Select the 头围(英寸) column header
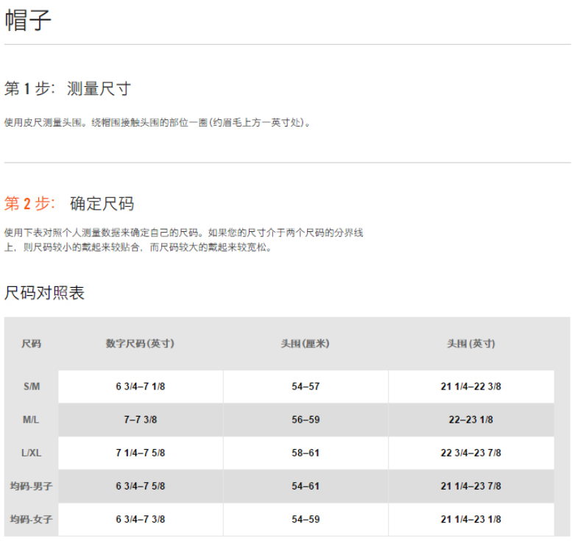Viewport: 575px width, 541px height. (470, 344)
